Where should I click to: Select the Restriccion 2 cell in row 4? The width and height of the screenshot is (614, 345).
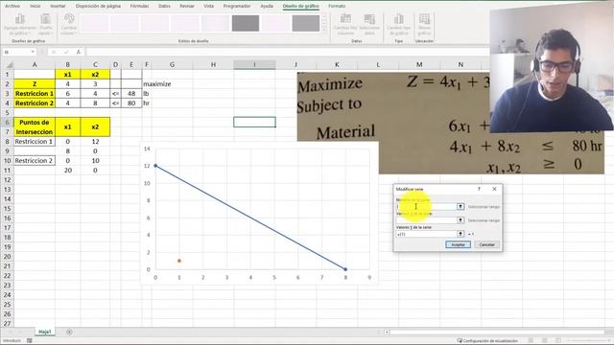coord(35,103)
